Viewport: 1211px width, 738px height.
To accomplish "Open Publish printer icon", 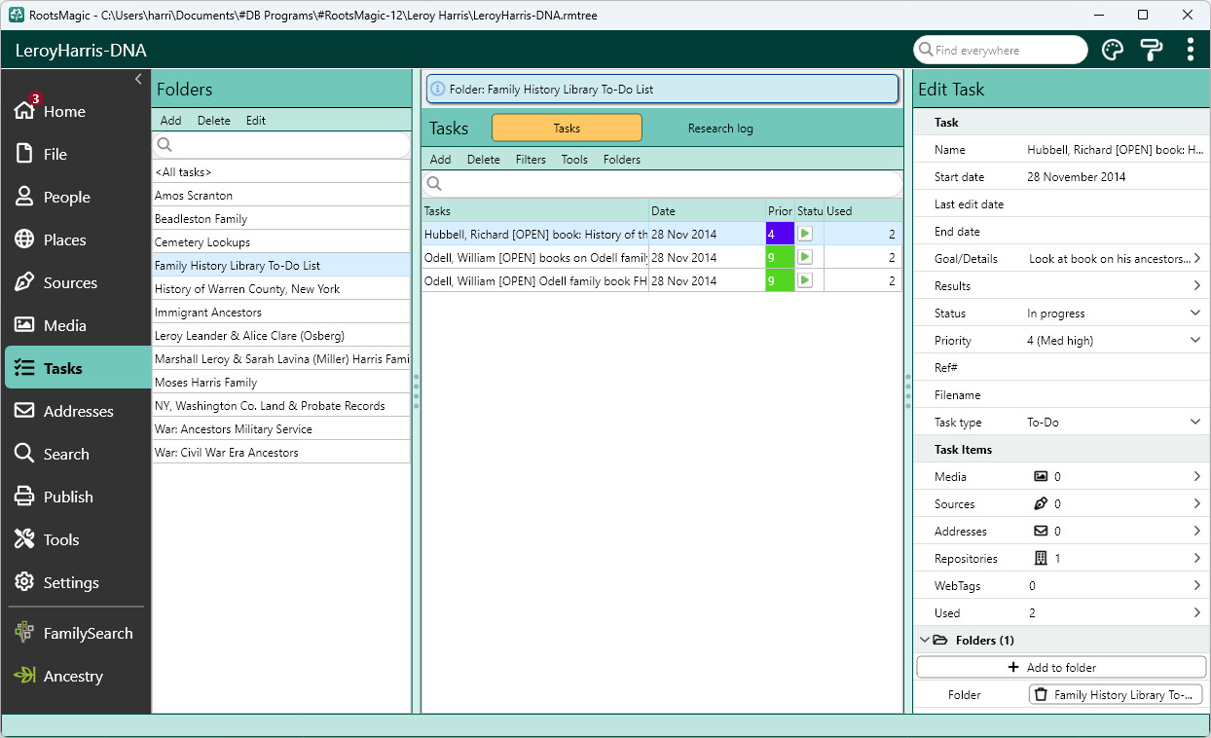I will coord(24,497).
